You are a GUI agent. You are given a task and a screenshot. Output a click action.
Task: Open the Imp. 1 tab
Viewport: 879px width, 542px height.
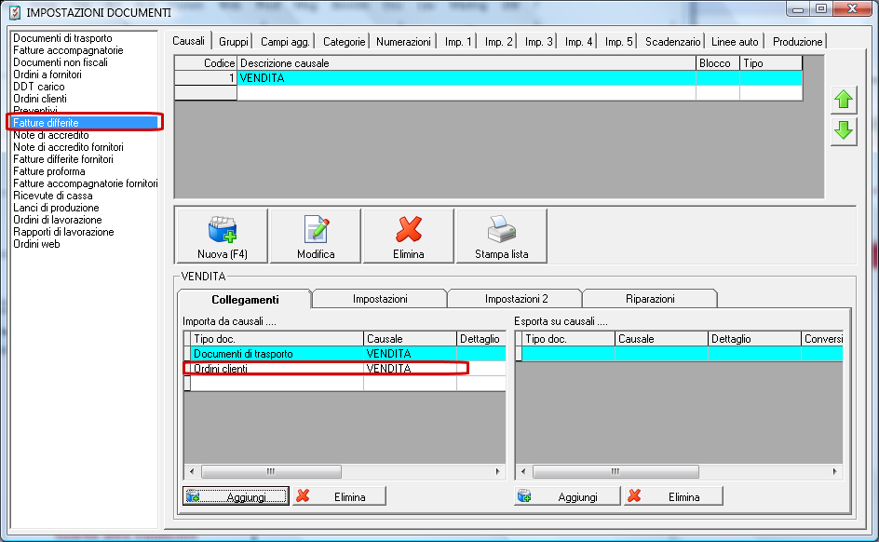[458, 42]
